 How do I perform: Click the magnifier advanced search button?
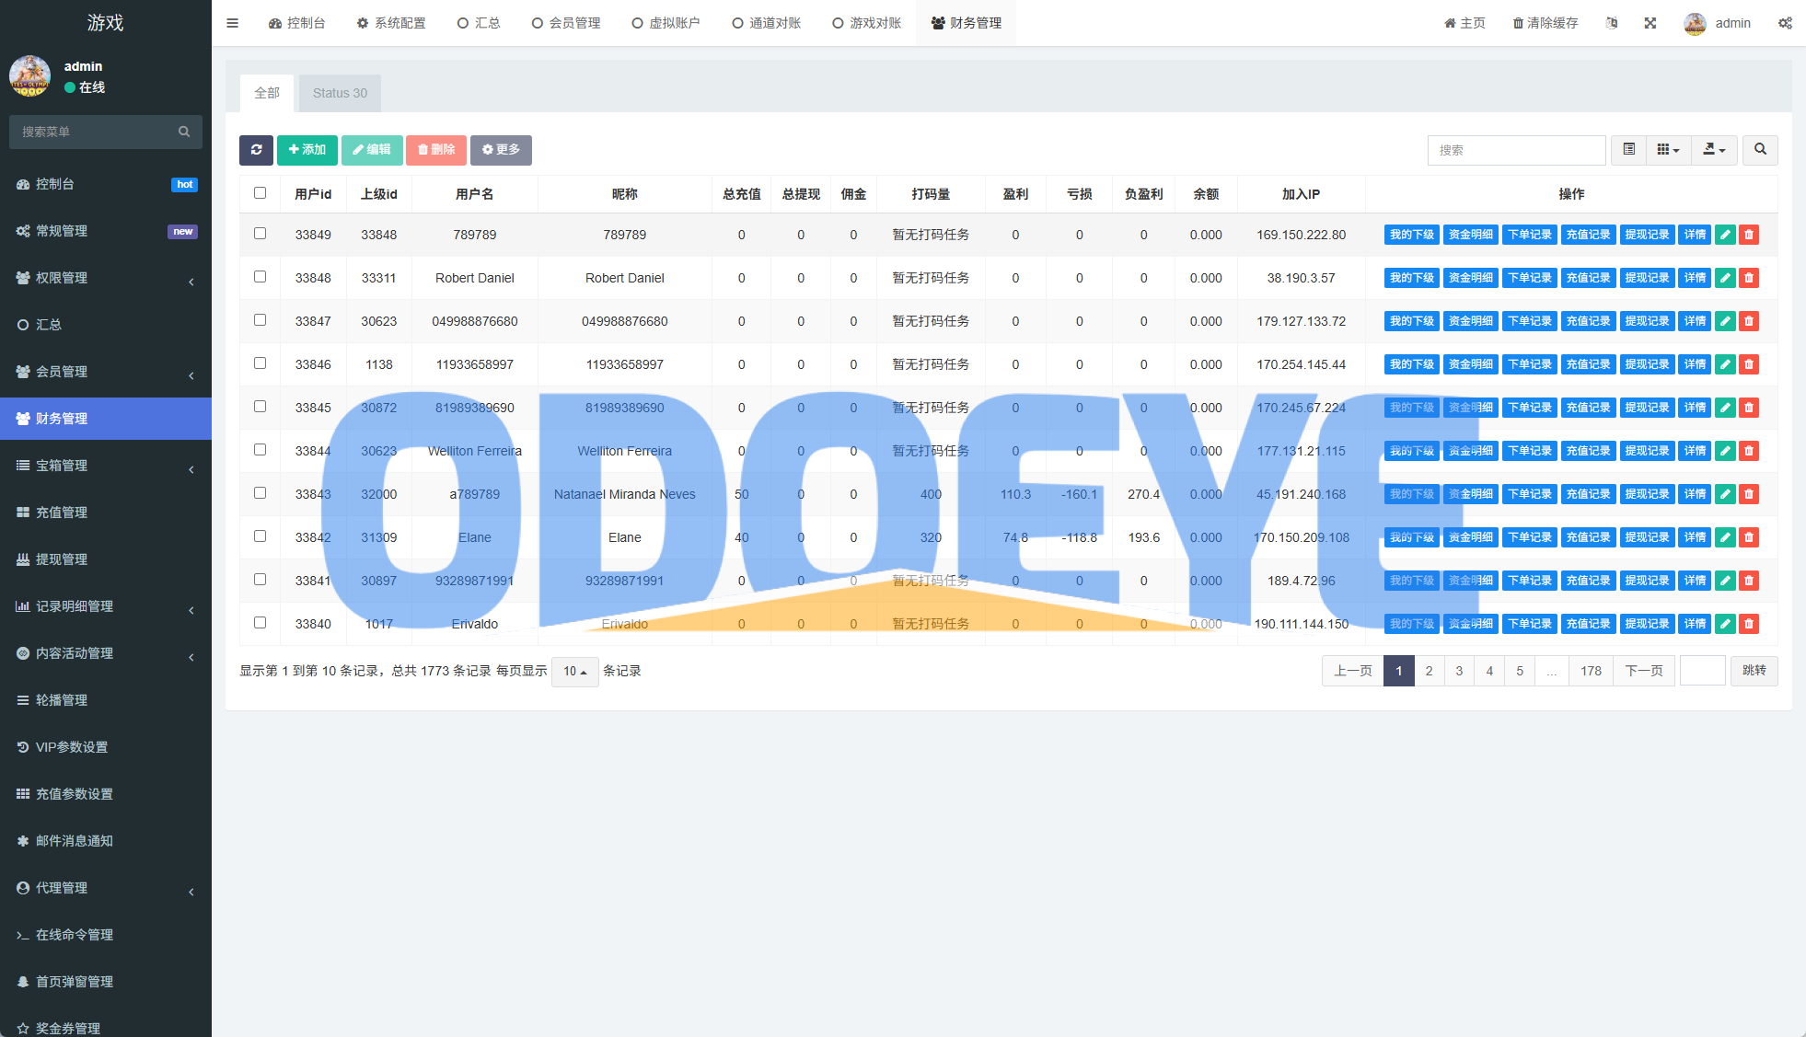point(1760,150)
